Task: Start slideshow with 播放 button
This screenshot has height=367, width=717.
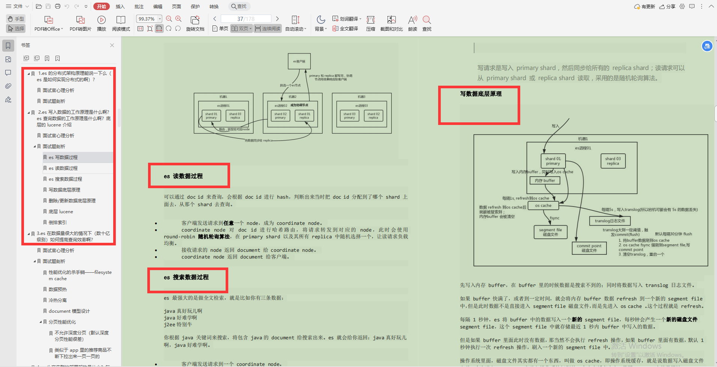Action: pyautogui.click(x=102, y=24)
